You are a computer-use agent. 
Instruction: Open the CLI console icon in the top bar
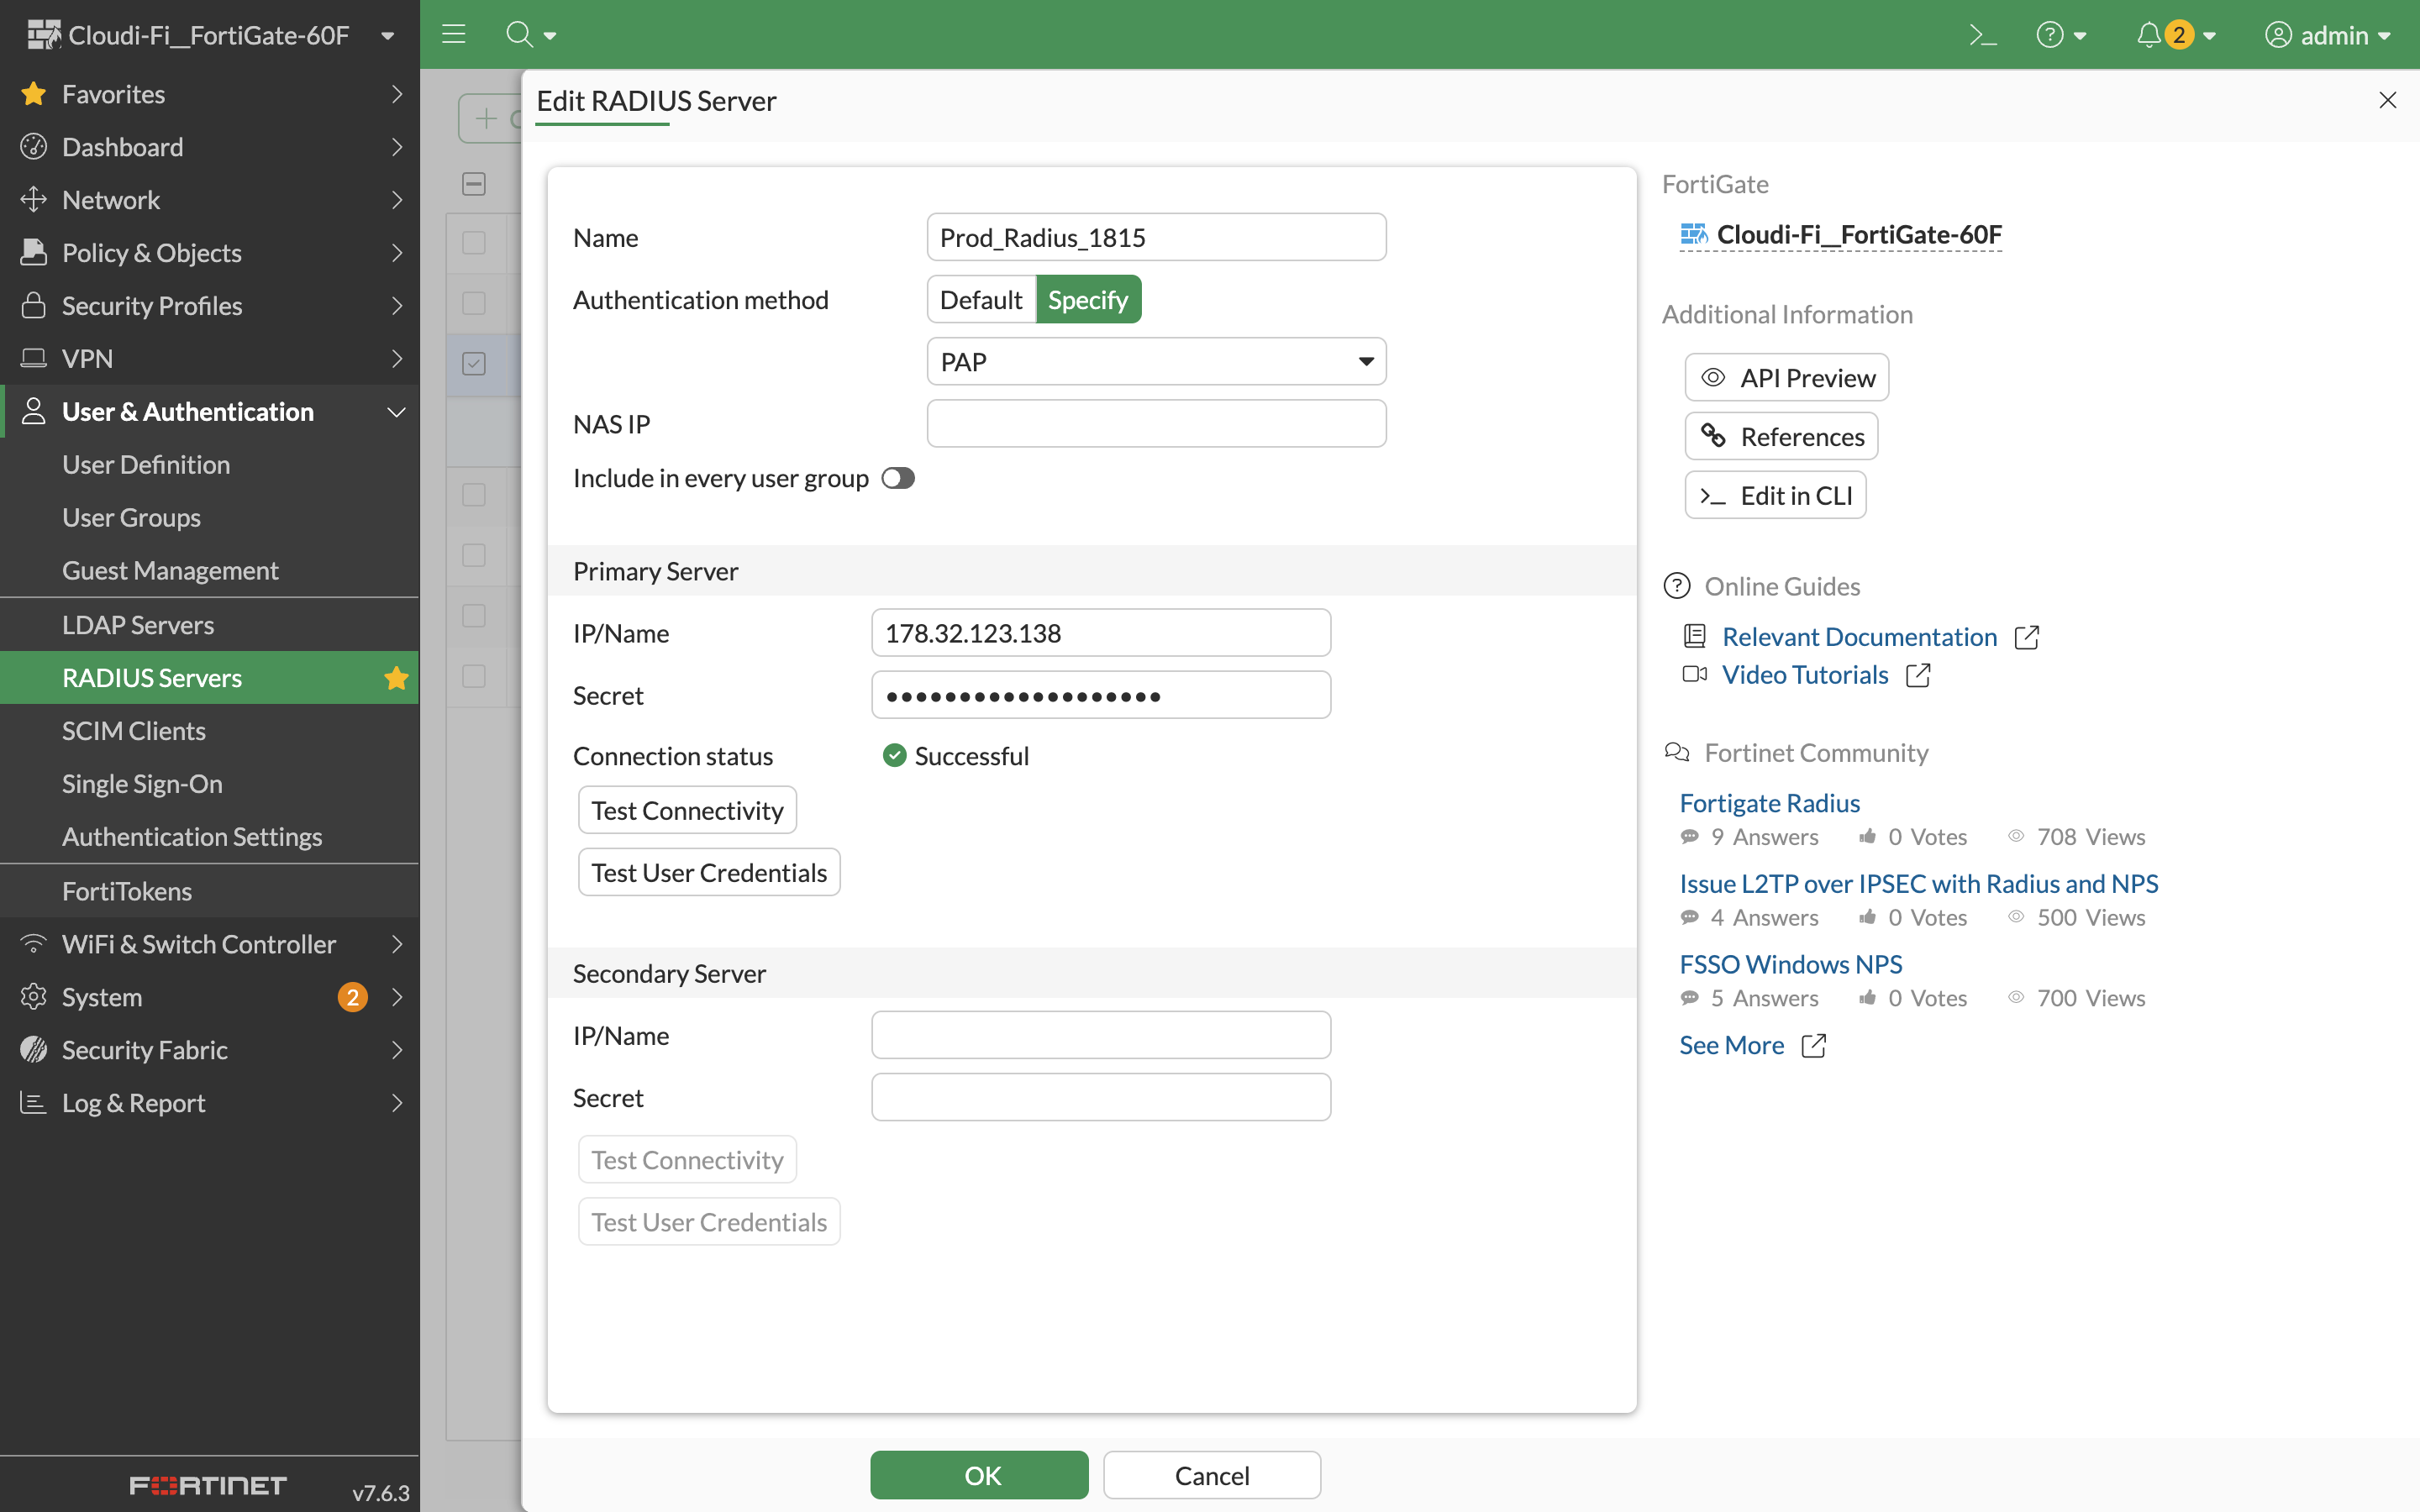(x=1983, y=34)
